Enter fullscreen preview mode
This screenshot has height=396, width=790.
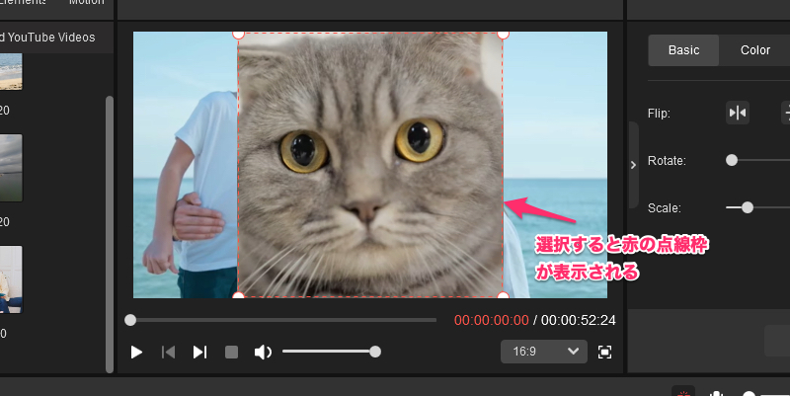pos(604,353)
